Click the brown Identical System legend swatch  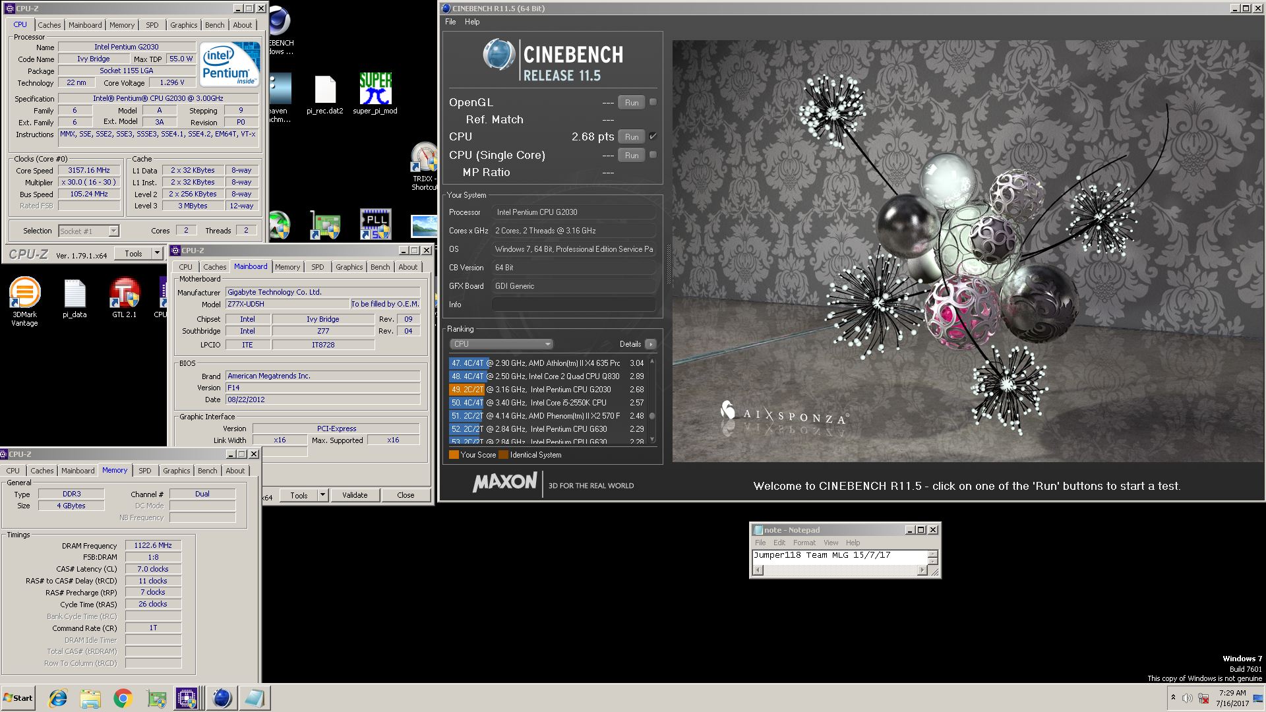point(503,455)
